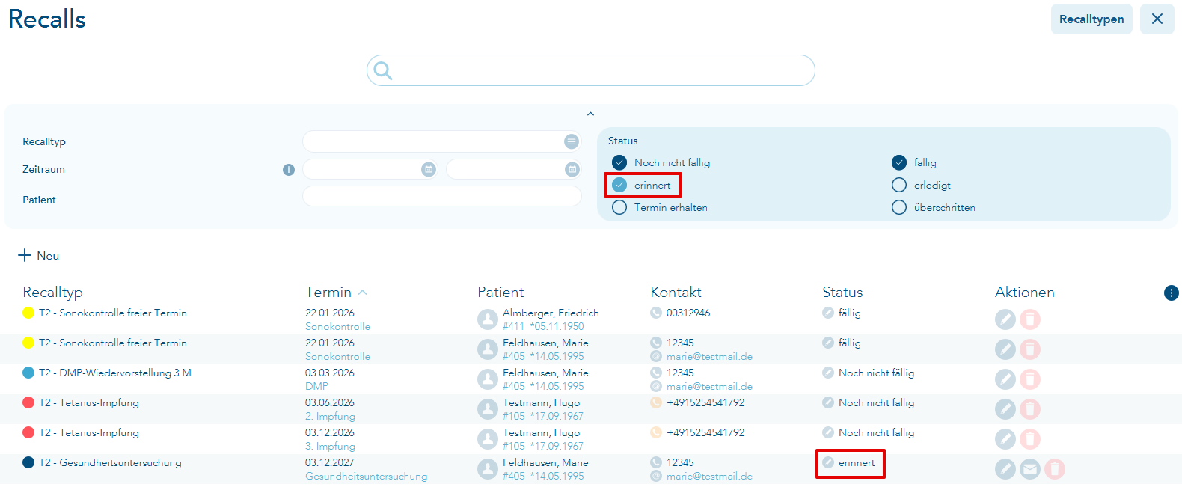Delete the Gesundheitsuntersuchung recall
The image size is (1182, 496).
point(1055,469)
